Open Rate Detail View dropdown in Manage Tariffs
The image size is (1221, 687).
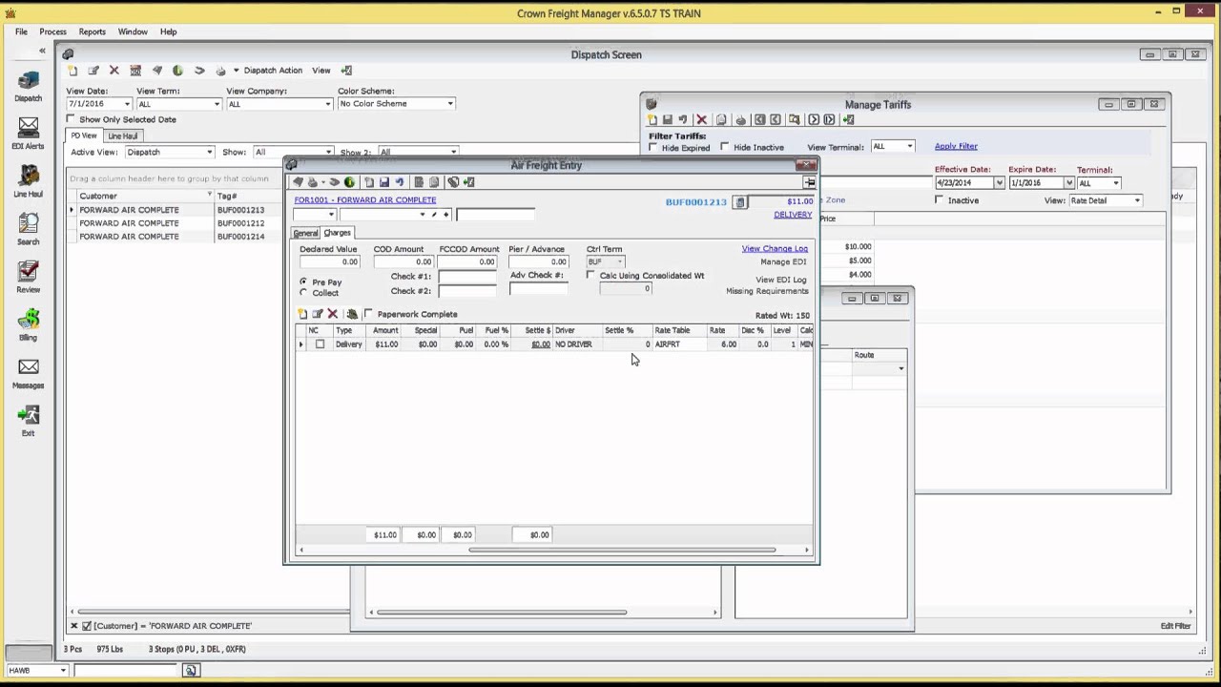pyautogui.click(x=1137, y=200)
